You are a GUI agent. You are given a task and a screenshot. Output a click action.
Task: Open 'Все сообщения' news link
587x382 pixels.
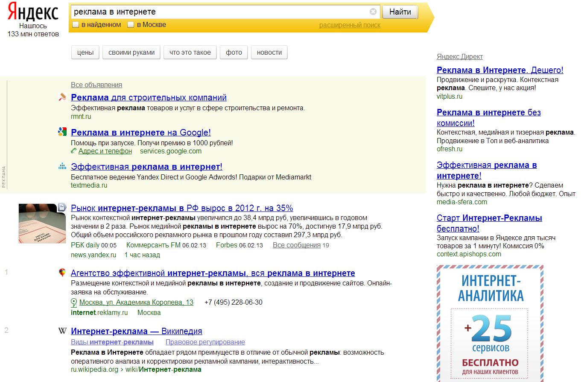297,245
